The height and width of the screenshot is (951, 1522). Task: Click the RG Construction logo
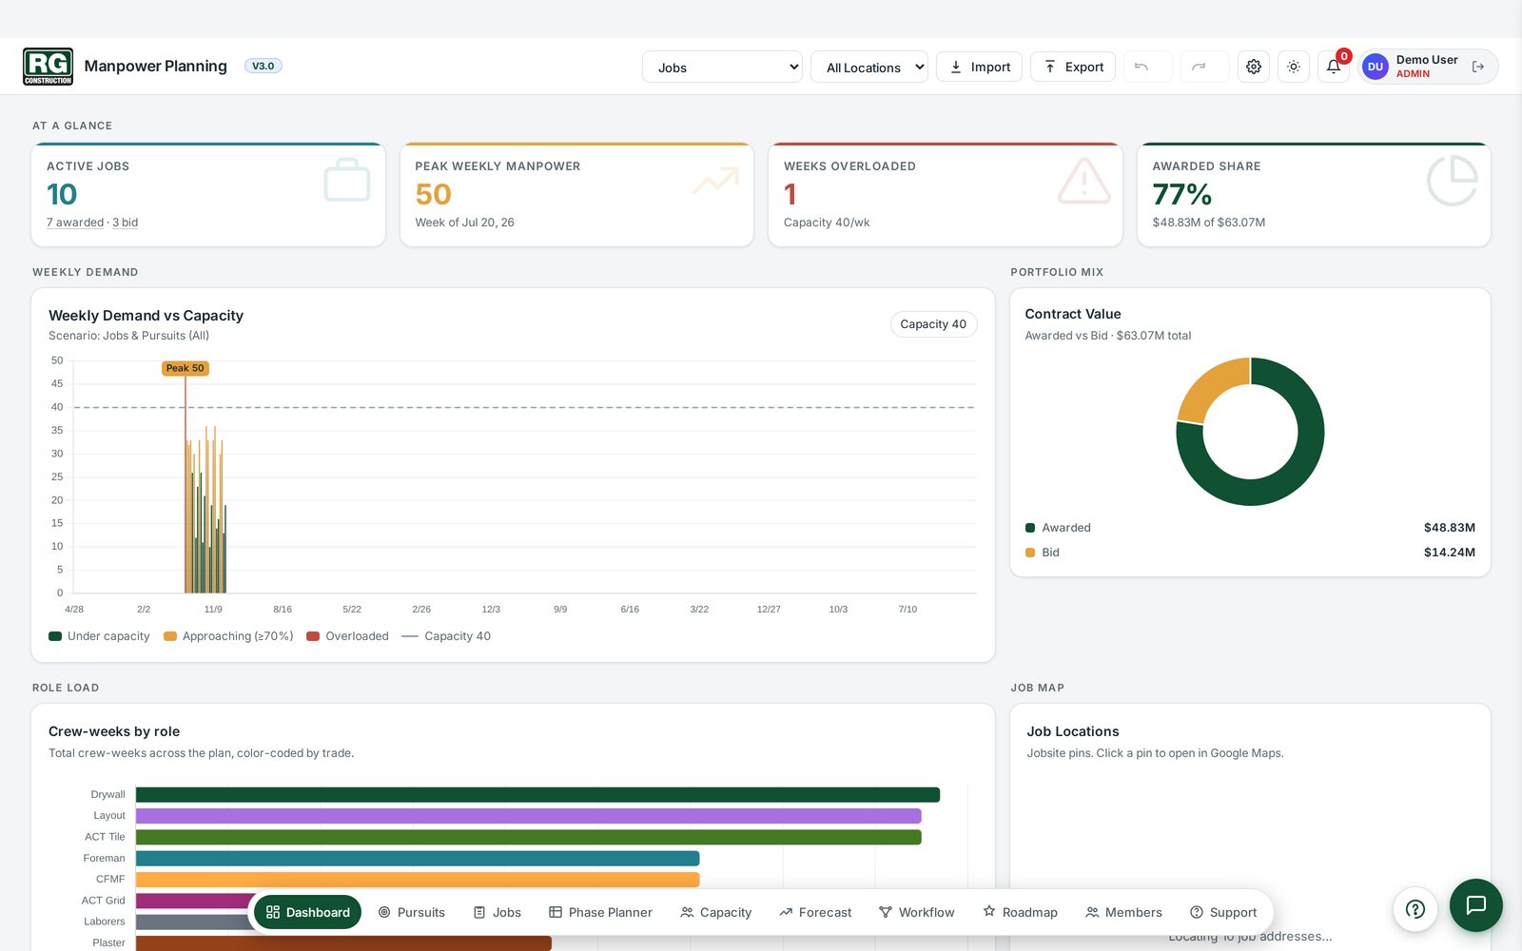48,67
